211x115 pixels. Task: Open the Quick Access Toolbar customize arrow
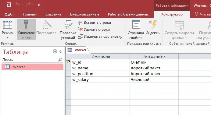click(x=39, y=5)
